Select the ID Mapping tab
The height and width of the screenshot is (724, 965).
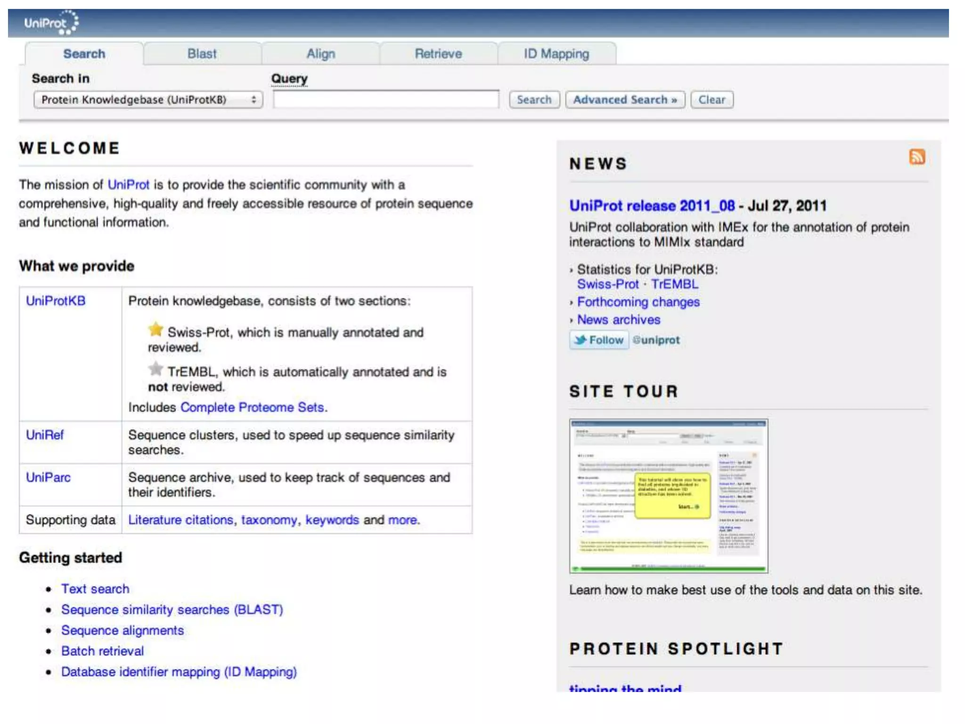[x=556, y=54]
